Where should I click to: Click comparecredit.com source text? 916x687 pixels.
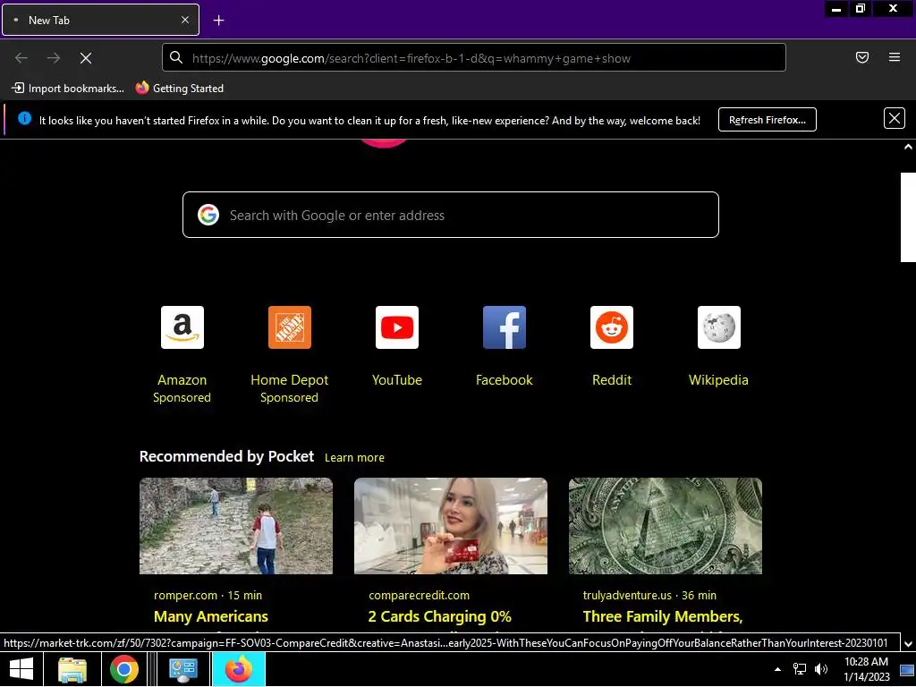point(419,595)
